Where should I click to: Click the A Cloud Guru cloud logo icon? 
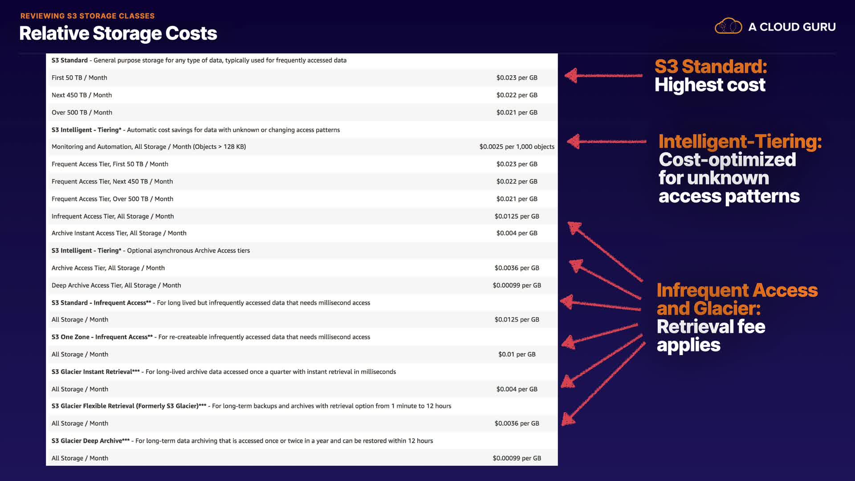coord(728,26)
